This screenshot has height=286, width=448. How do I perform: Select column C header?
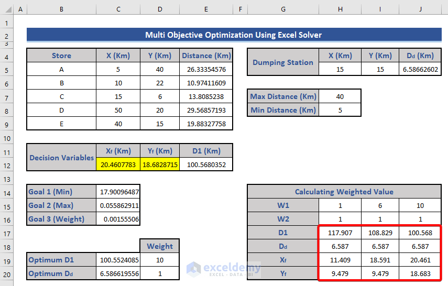pos(118,9)
